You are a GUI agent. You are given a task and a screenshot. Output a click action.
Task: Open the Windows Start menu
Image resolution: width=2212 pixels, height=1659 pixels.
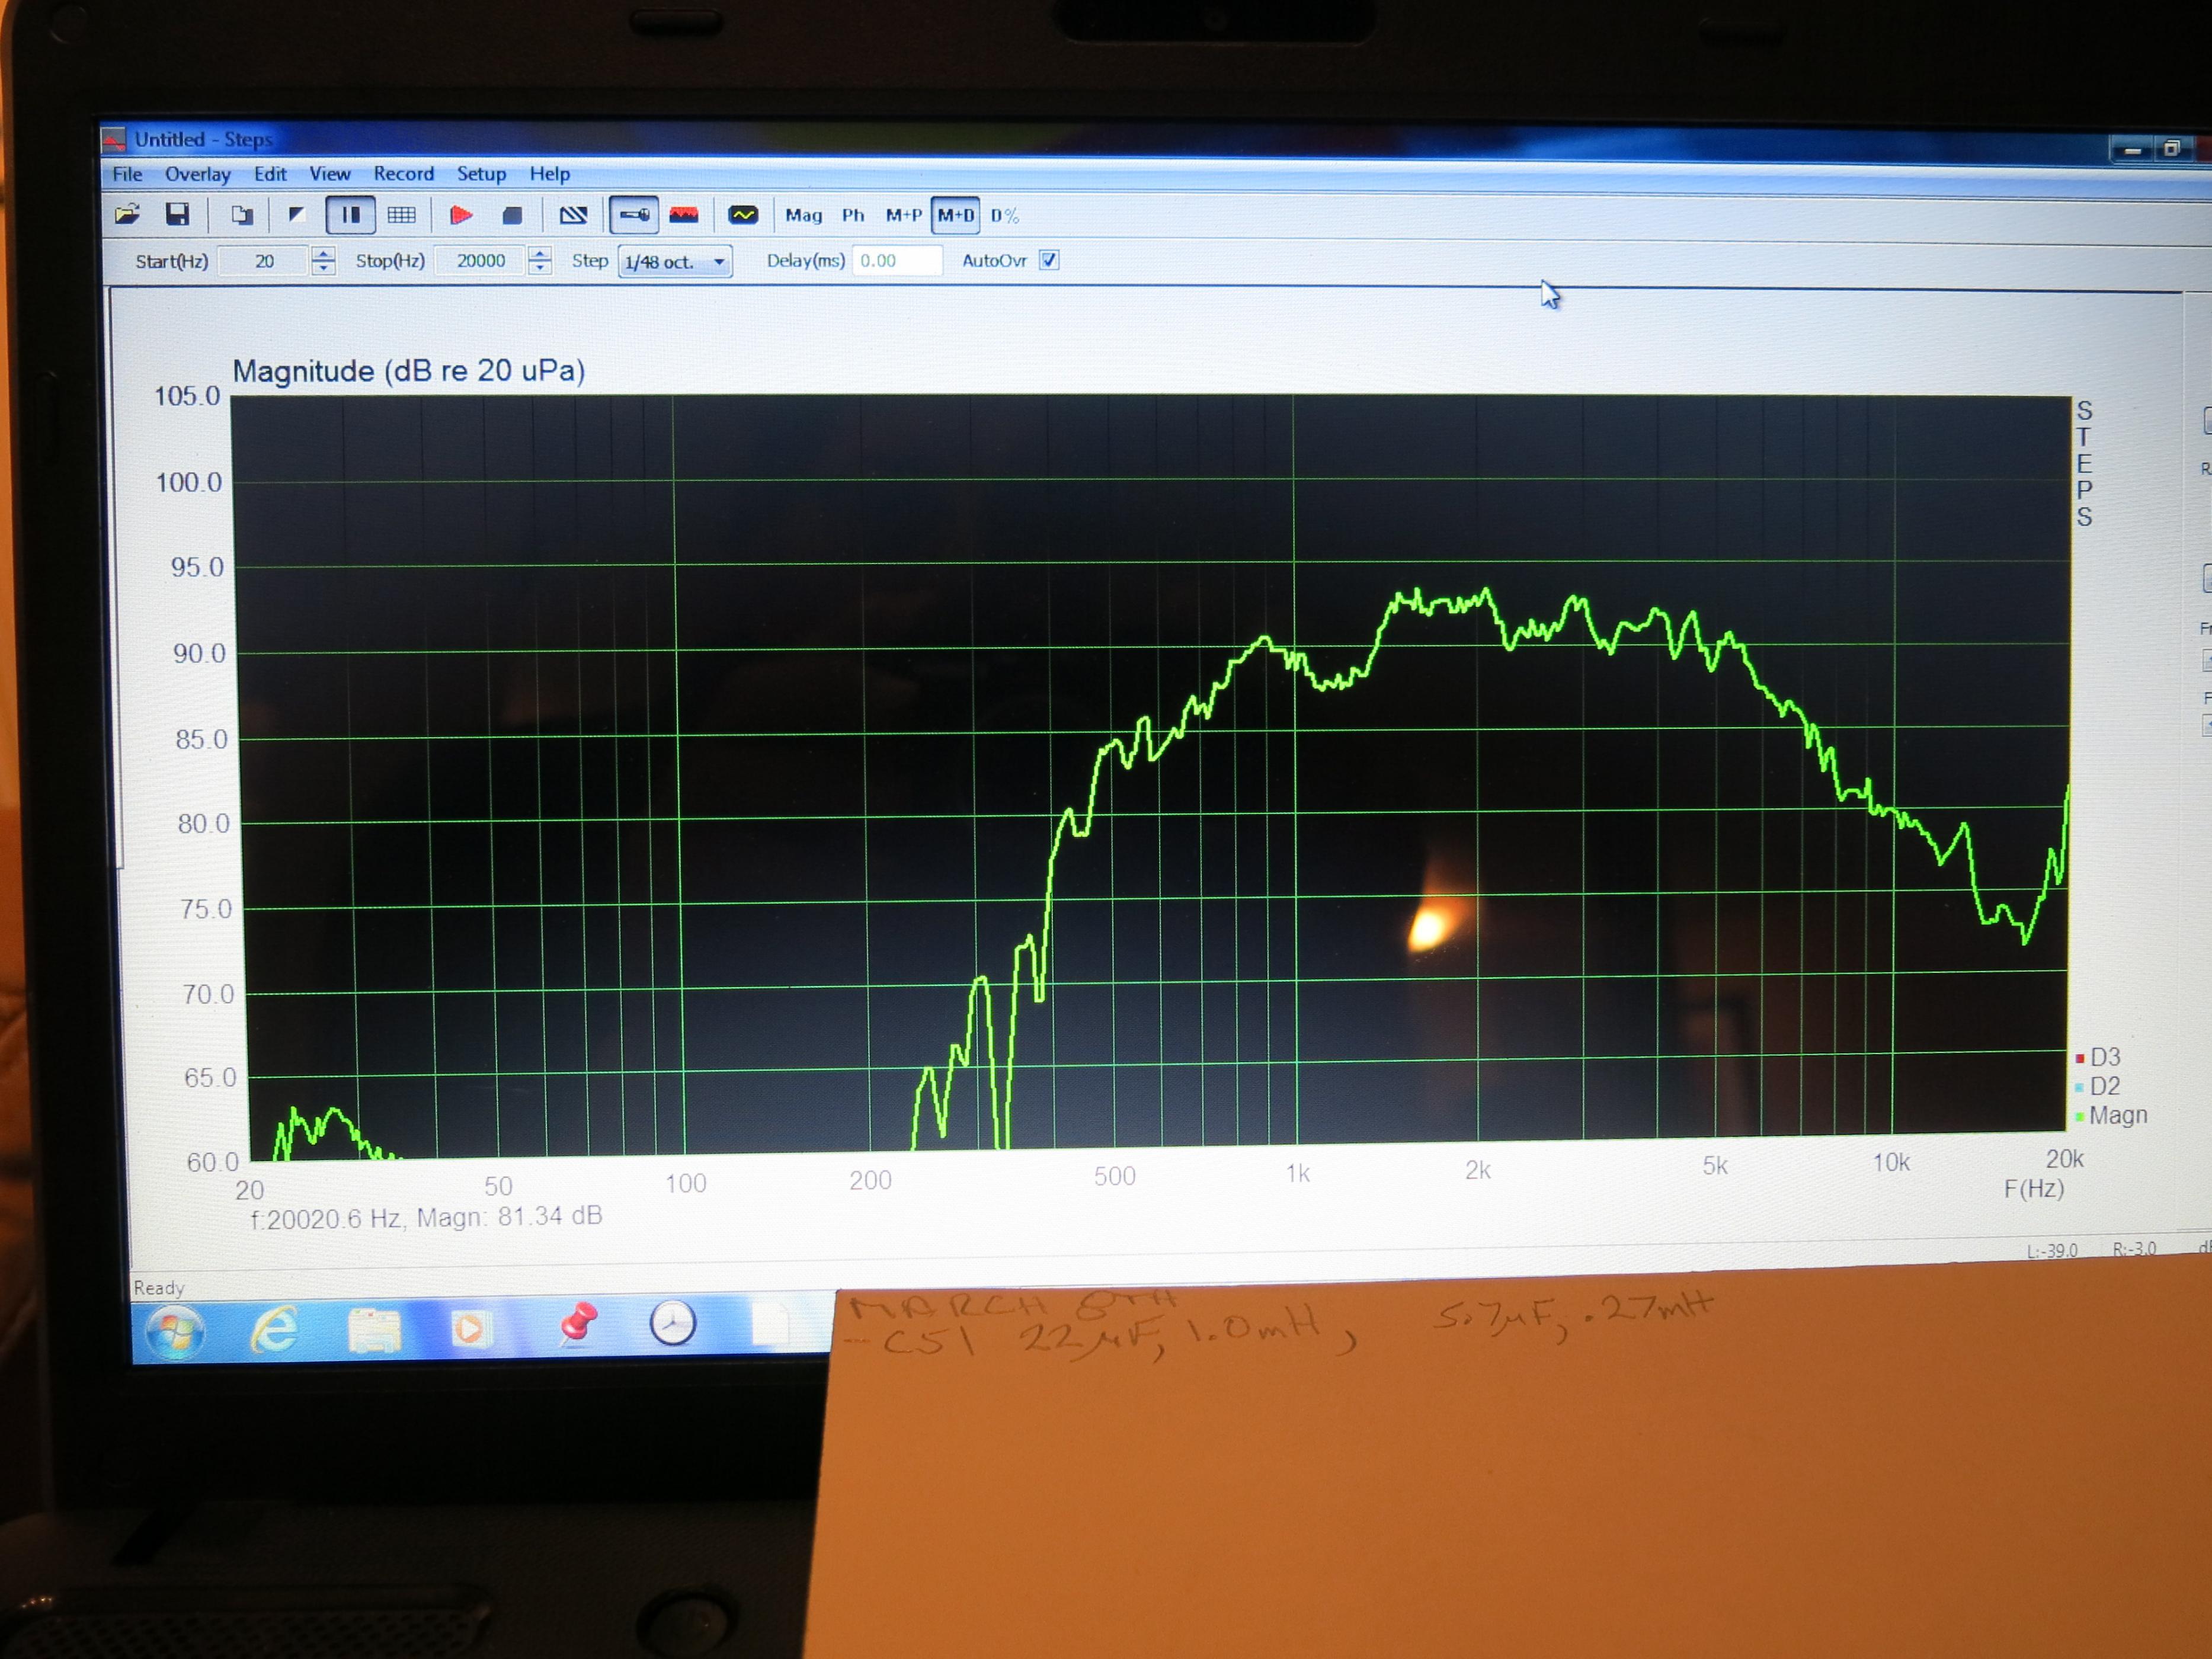(x=176, y=1331)
